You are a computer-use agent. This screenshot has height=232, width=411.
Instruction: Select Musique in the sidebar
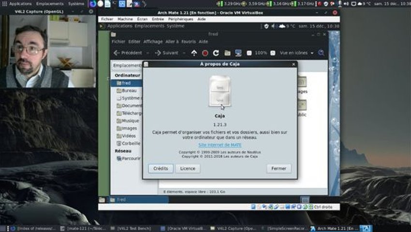[127, 121]
